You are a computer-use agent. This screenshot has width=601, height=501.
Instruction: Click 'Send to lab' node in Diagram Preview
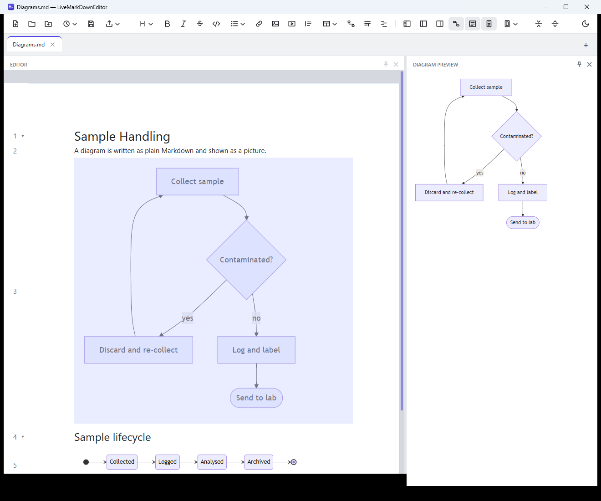click(523, 222)
